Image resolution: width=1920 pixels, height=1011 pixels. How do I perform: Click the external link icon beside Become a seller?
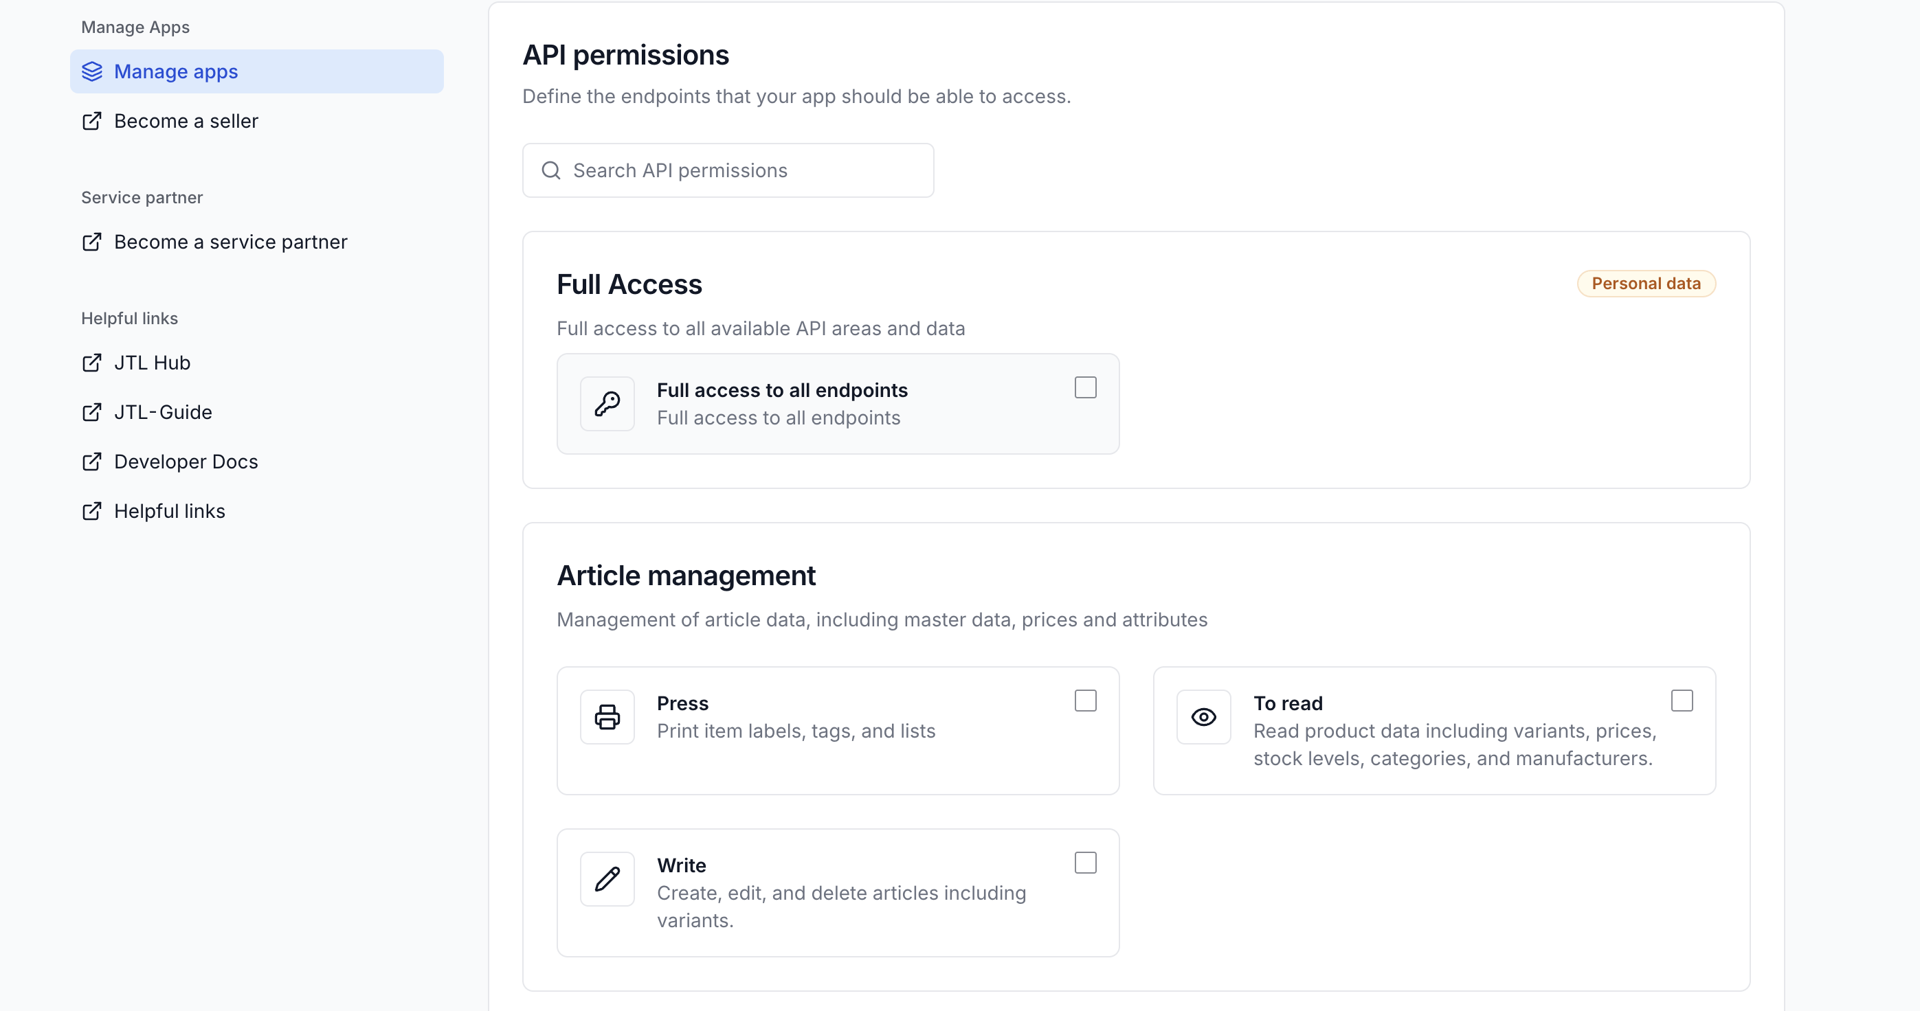tap(91, 121)
